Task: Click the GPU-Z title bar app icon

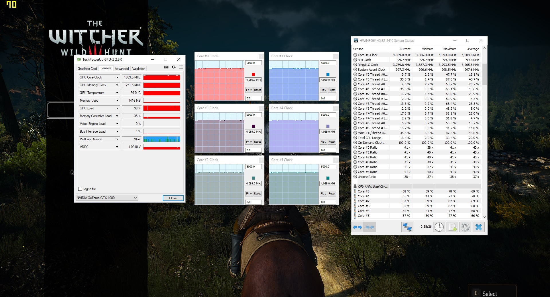Action: pos(79,60)
